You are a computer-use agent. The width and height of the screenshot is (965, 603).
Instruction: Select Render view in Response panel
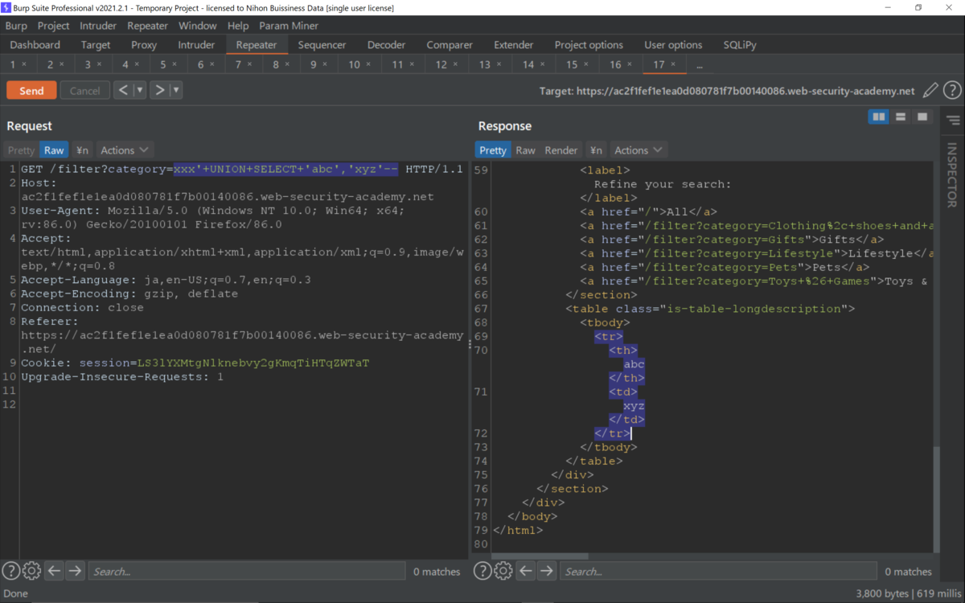point(561,150)
